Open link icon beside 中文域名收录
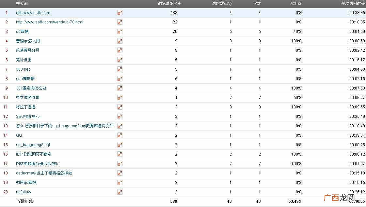 (x=120, y=98)
